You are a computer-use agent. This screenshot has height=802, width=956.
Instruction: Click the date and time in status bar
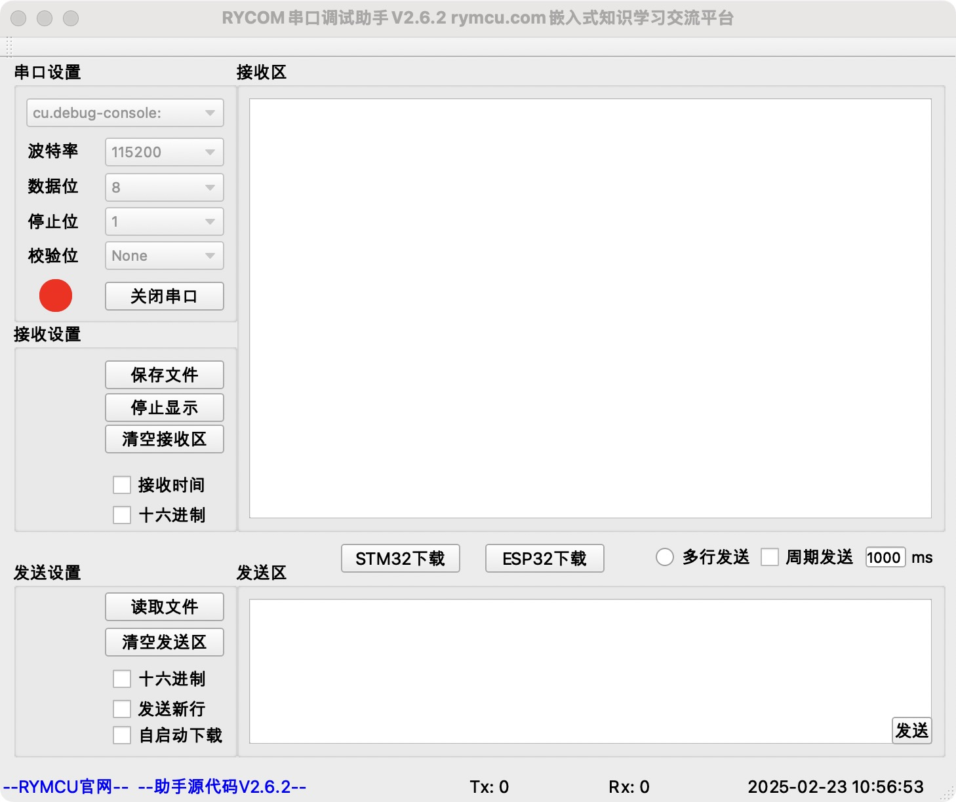coord(835,787)
